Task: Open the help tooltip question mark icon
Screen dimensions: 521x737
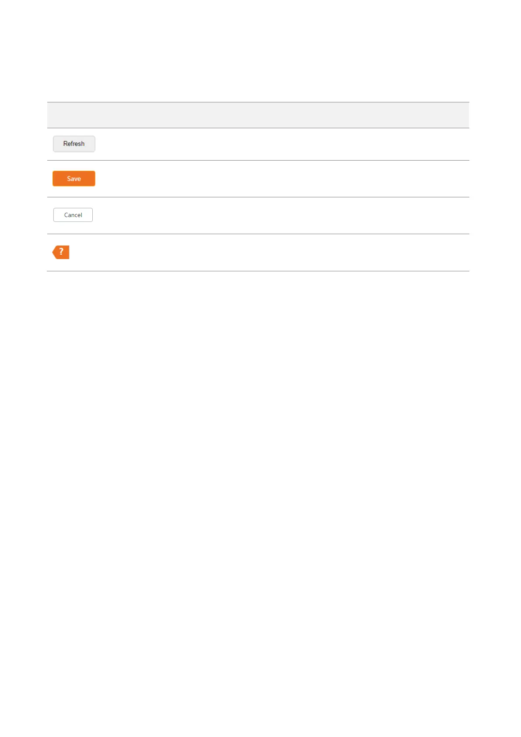Action: pyautogui.click(x=61, y=252)
